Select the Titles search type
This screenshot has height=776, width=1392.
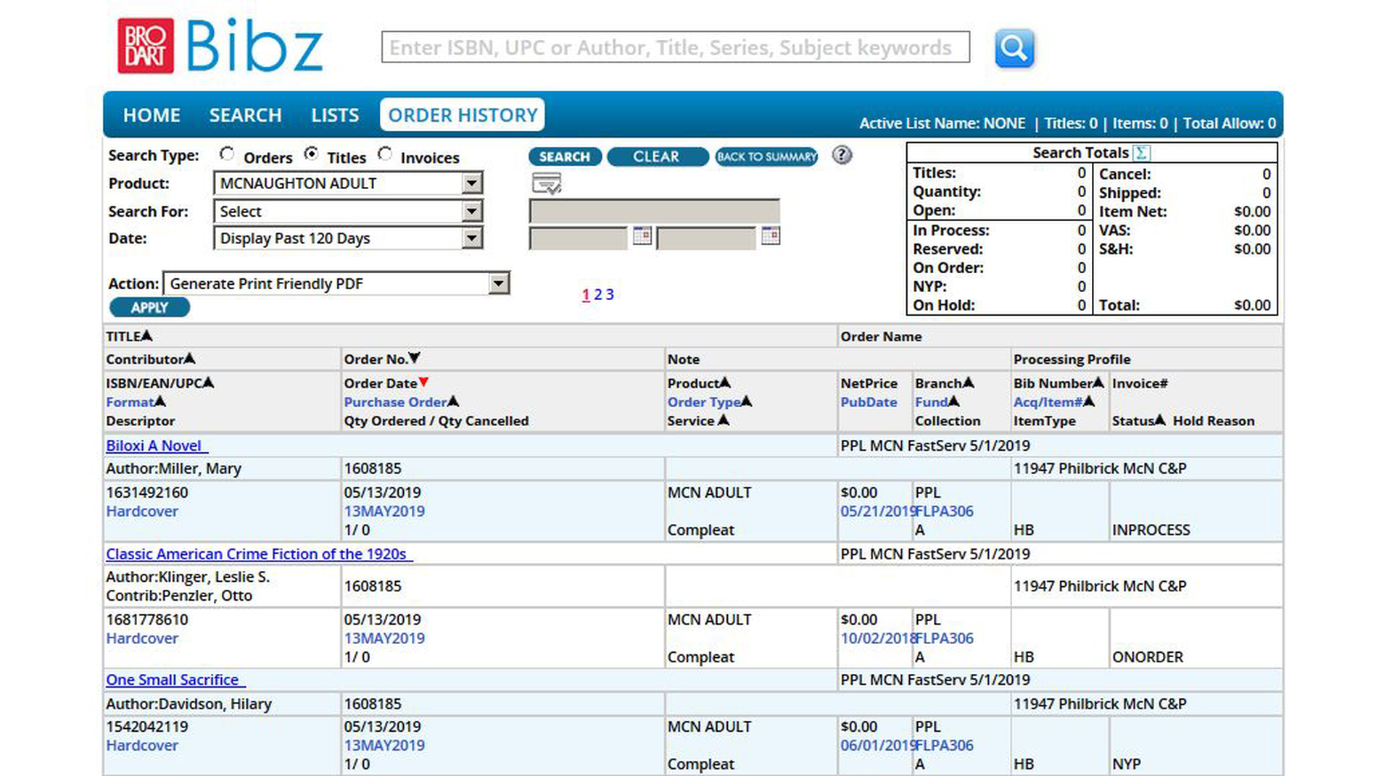pyautogui.click(x=311, y=154)
